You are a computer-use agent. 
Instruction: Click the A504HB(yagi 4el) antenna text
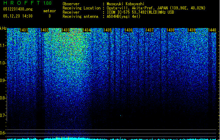point(123,16)
